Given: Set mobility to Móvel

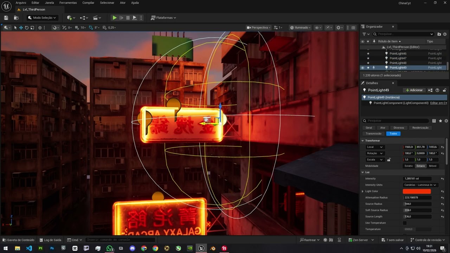Looking at the screenshot, I should tap(433, 166).
